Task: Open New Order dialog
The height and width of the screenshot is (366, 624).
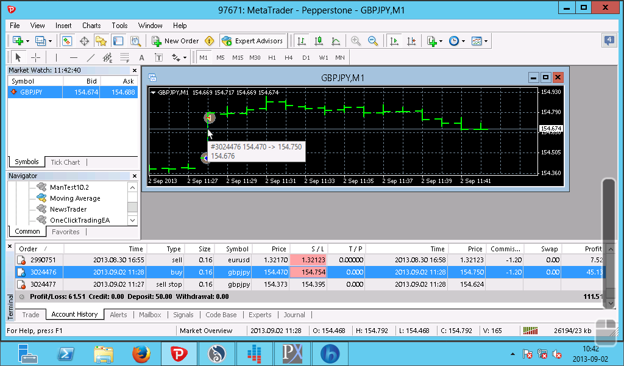Action: (175, 41)
